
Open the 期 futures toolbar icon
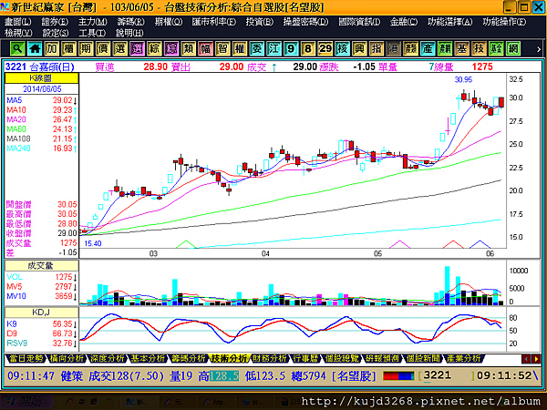coord(86,48)
